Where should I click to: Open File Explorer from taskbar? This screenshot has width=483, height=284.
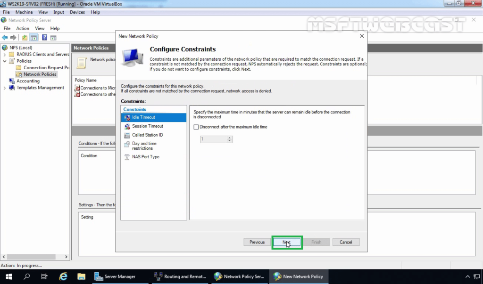81,276
